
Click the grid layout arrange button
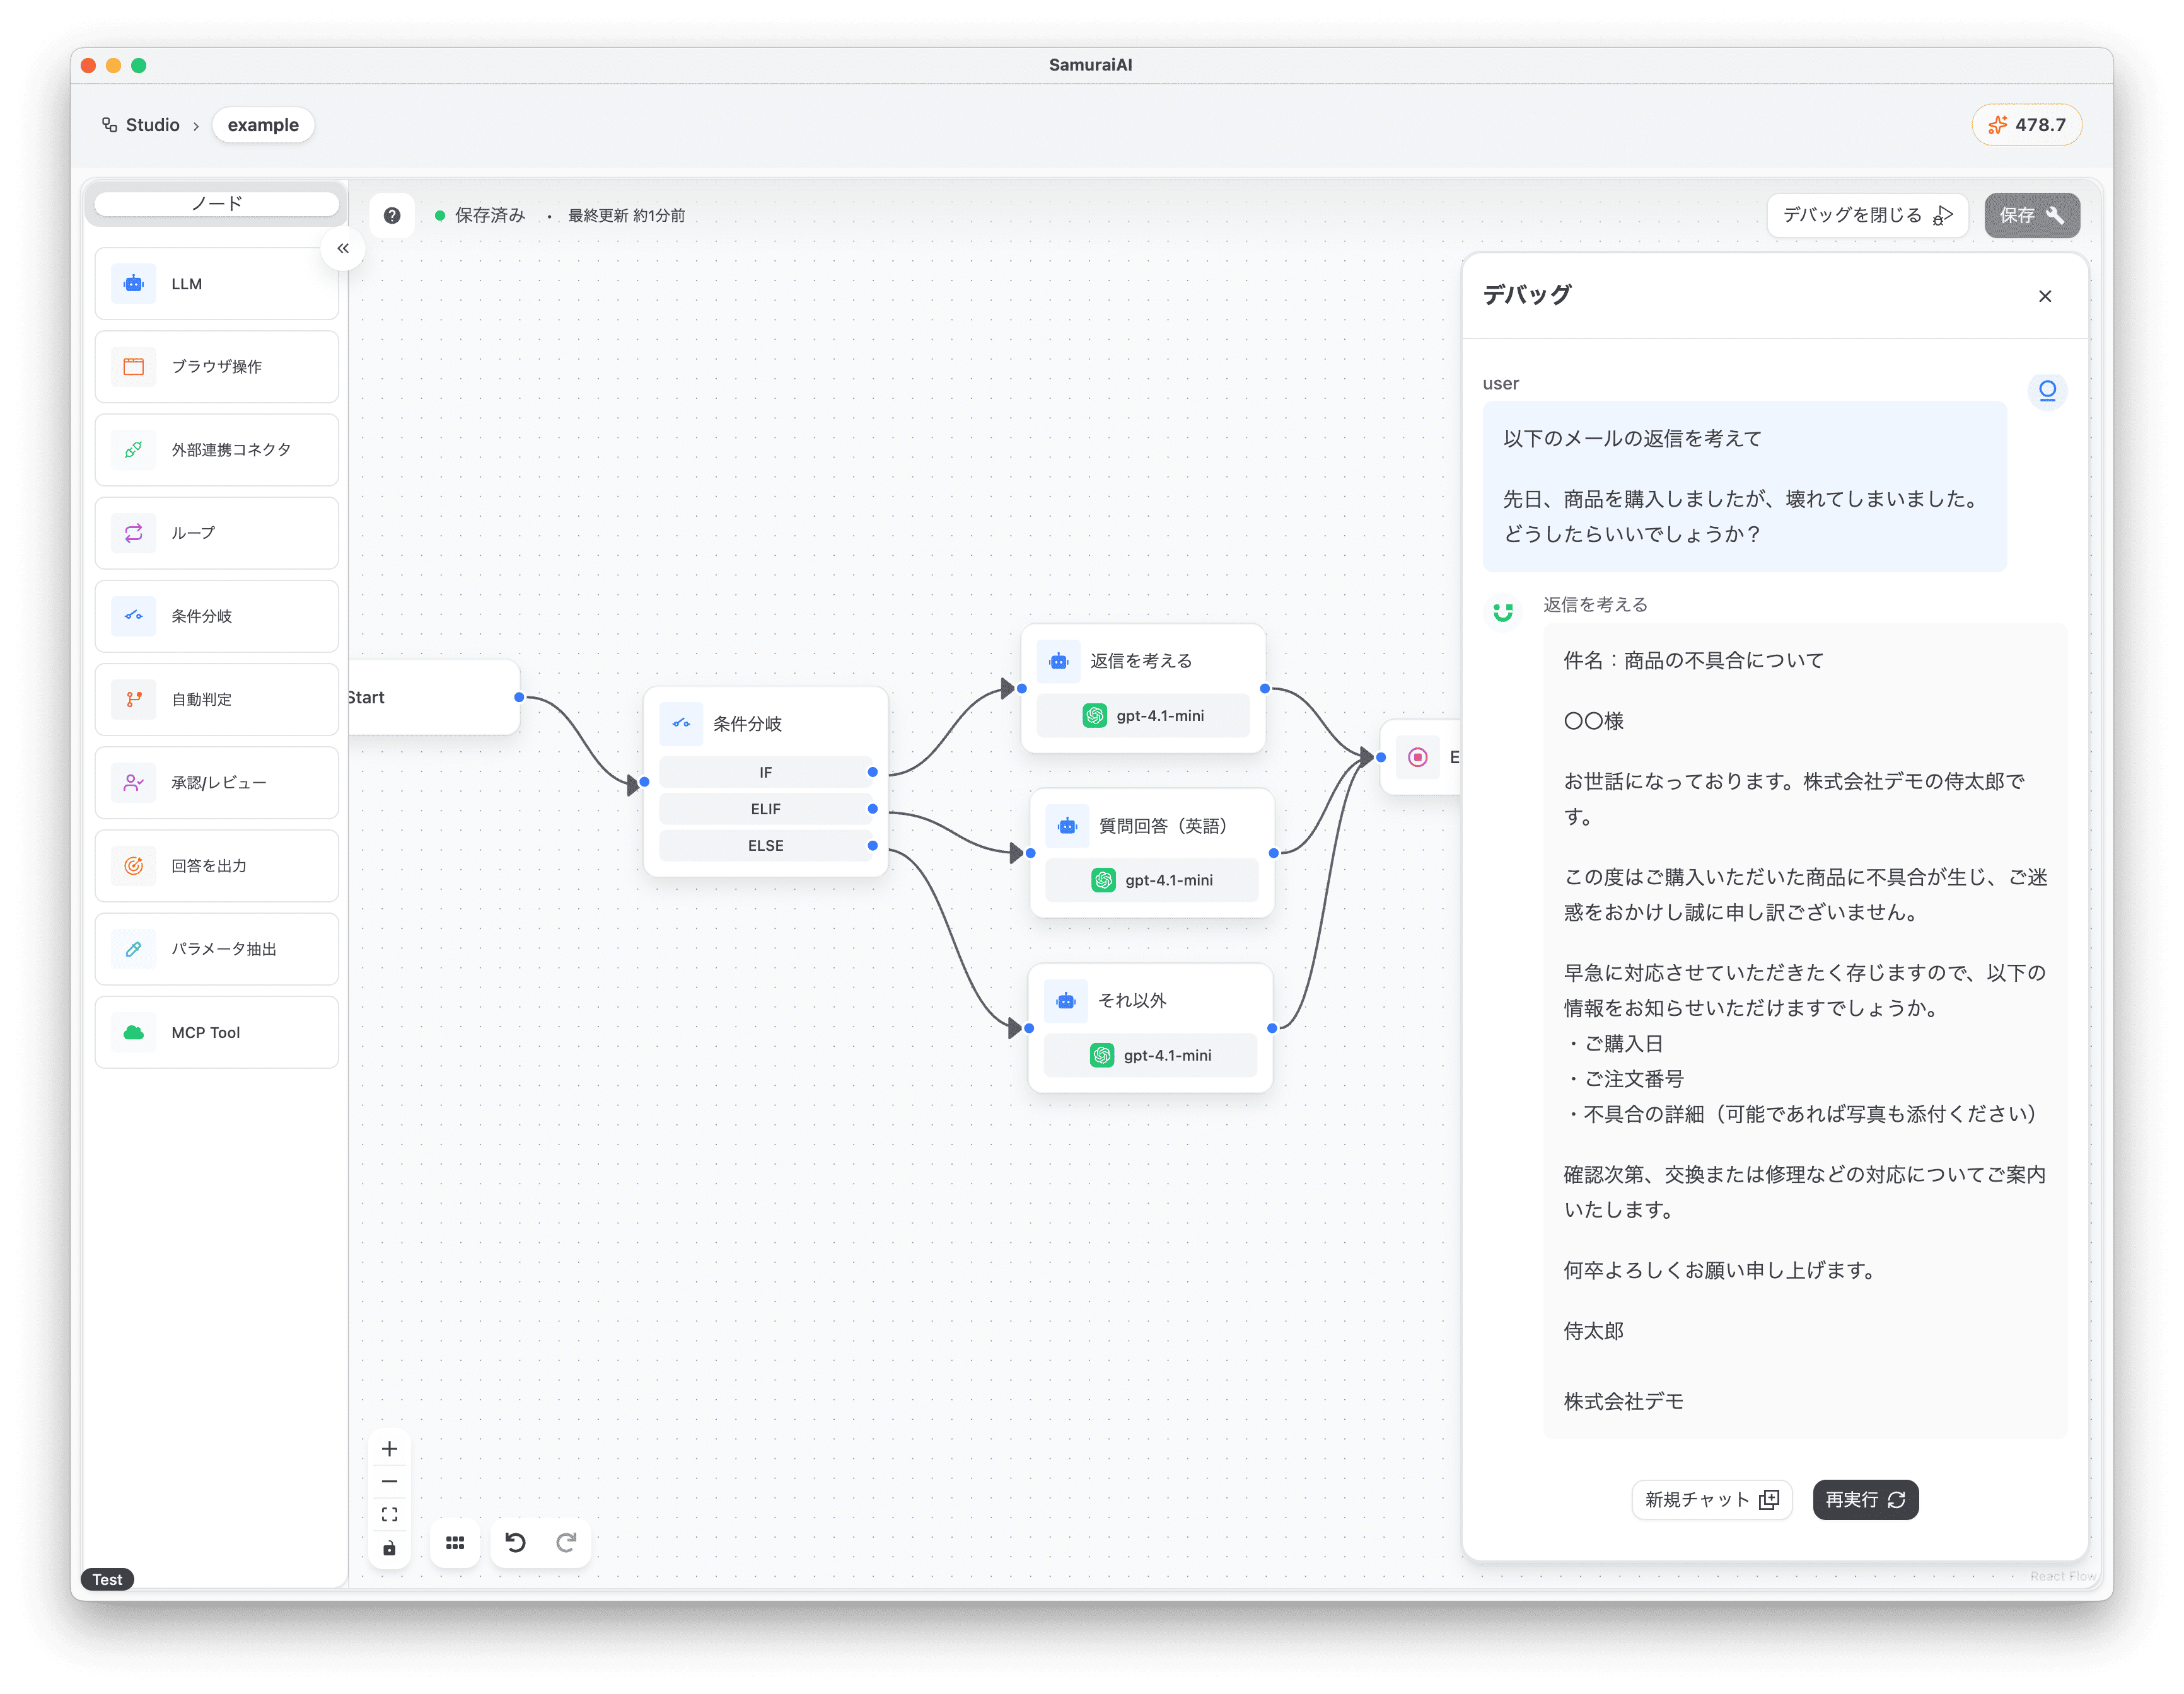455,1543
